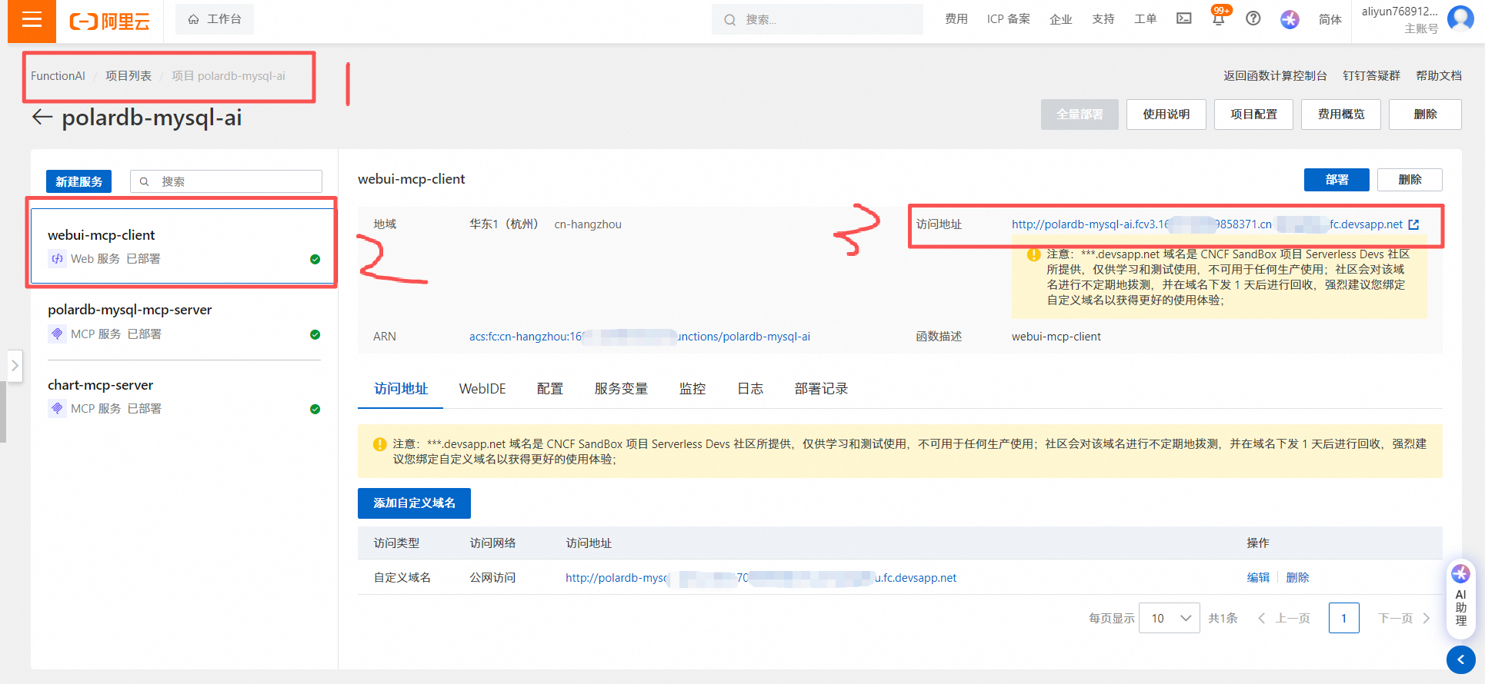
Task: Open 项目配置
Action: click(x=1253, y=115)
